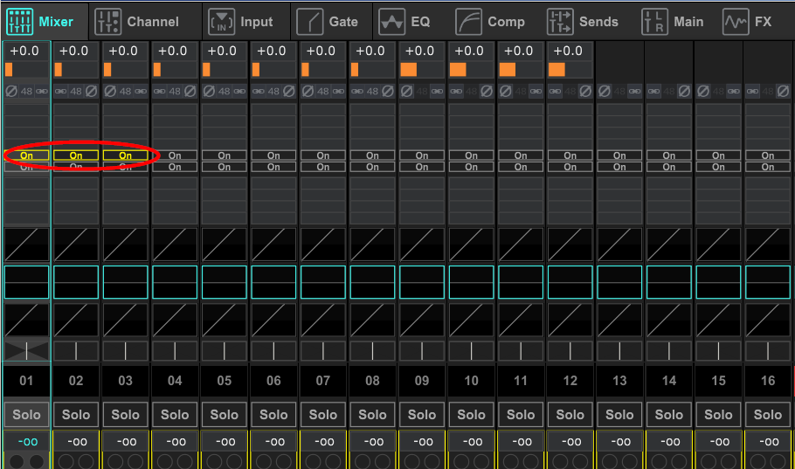Switch to the Main tab
795x469 pixels.
click(x=673, y=22)
